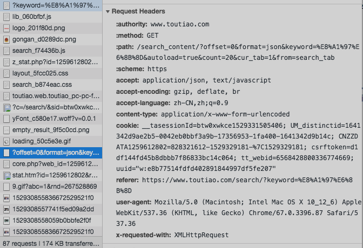Select the loading_50c5e3e.gif request
Screen dimensions: 363x248
click(x=51, y=141)
